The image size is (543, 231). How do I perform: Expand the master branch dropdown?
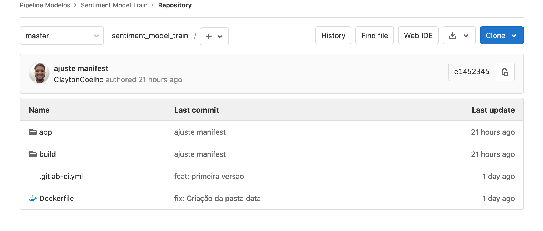(62, 36)
